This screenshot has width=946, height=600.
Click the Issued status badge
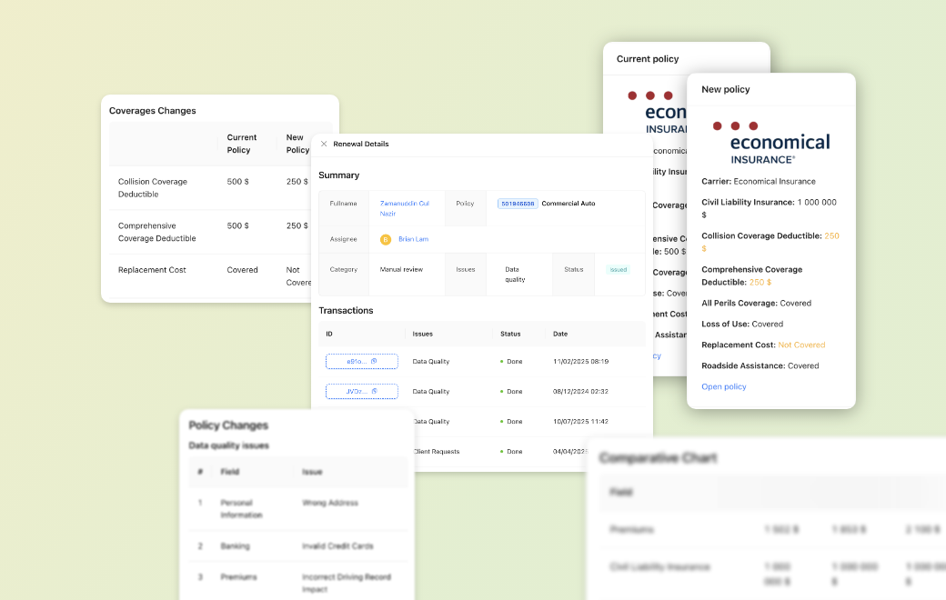[619, 270]
